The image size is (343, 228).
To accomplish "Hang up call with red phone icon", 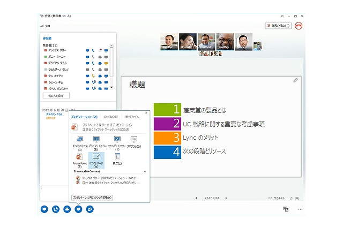I will (x=299, y=26).
